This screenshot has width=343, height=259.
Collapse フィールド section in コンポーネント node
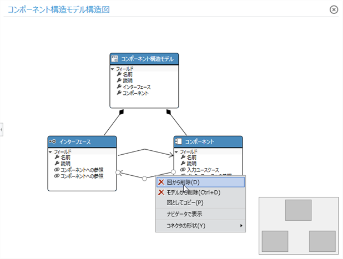[x=176, y=151]
